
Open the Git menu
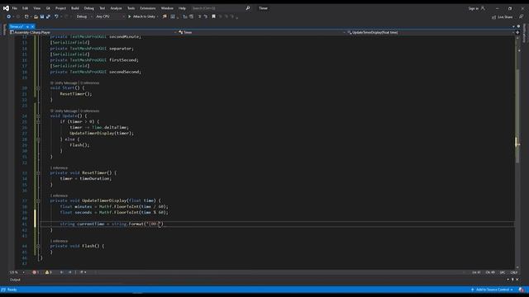[x=48, y=8]
